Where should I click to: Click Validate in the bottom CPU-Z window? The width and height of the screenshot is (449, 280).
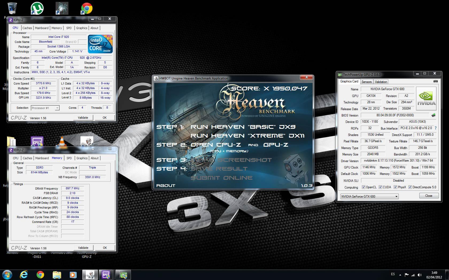83,248
